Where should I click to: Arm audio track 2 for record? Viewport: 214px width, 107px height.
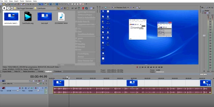click(x=20, y=88)
